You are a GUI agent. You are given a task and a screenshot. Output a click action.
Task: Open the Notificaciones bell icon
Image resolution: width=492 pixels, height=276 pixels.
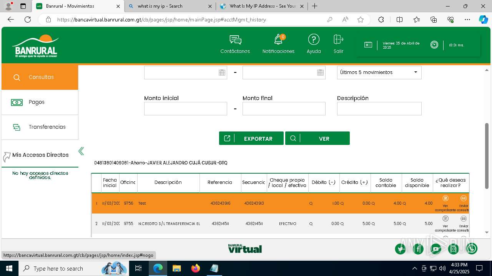coord(278,39)
